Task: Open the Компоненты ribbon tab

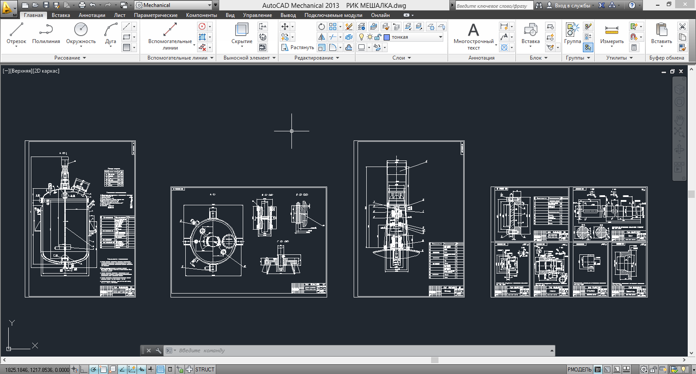Action: [x=201, y=15]
